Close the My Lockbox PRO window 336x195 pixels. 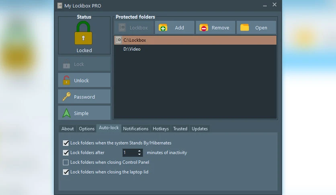(x=275, y=4)
